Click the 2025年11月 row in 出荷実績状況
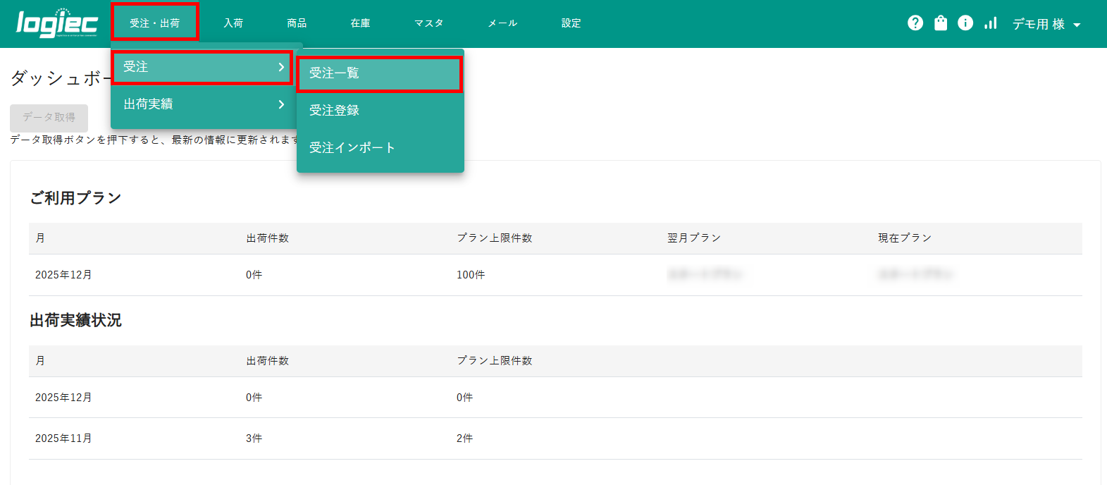Image resolution: width=1107 pixels, height=485 pixels. [63, 438]
